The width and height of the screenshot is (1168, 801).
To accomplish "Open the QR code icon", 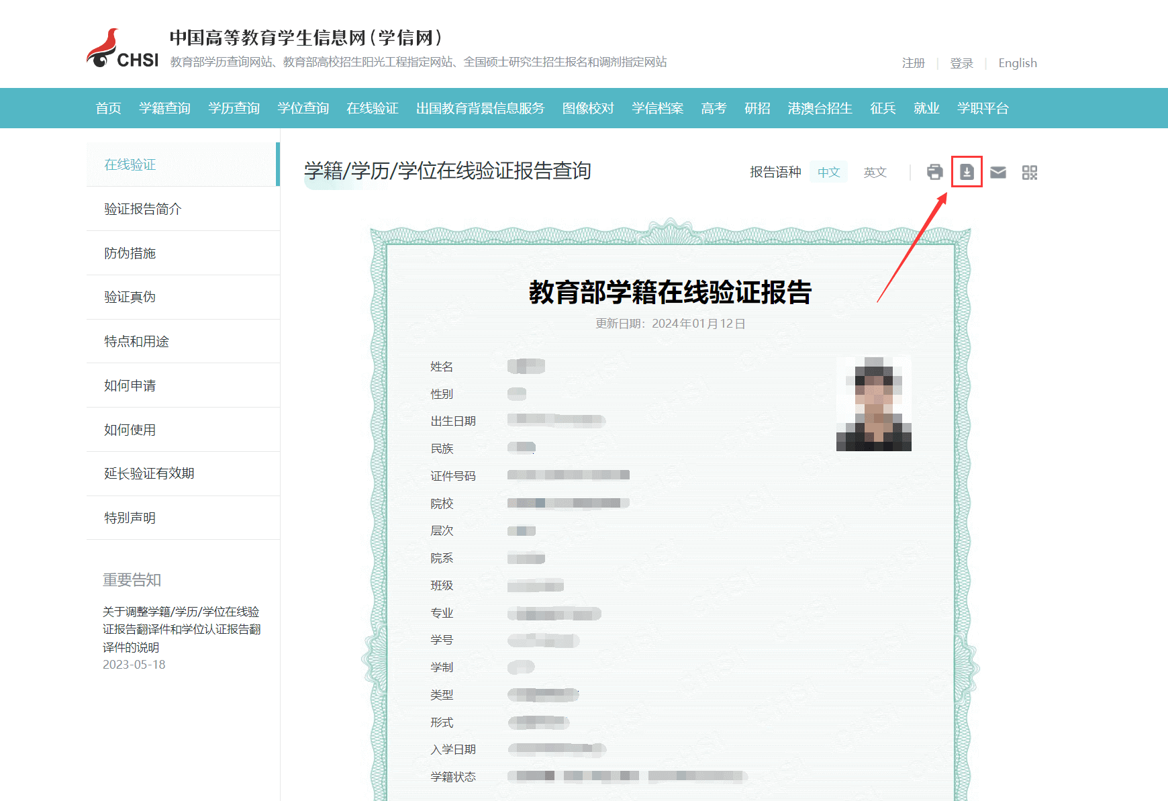I will (x=1030, y=173).
